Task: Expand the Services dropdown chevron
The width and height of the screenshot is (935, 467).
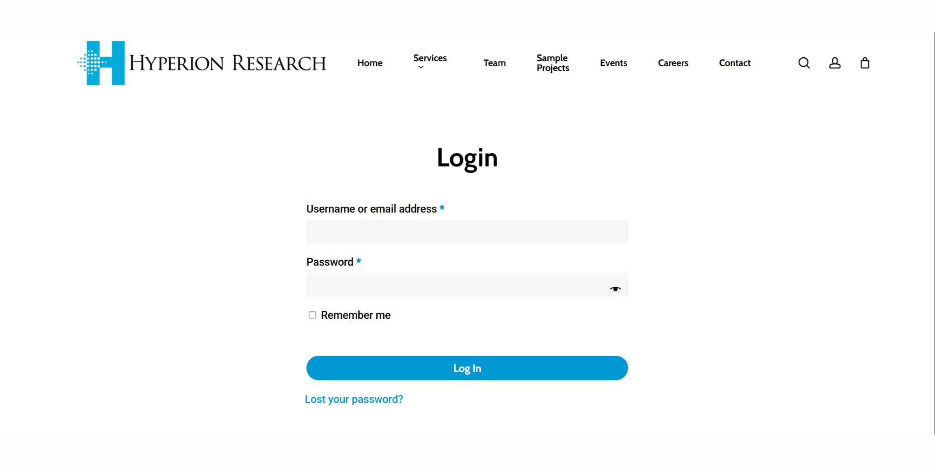Action: [421, 67]
